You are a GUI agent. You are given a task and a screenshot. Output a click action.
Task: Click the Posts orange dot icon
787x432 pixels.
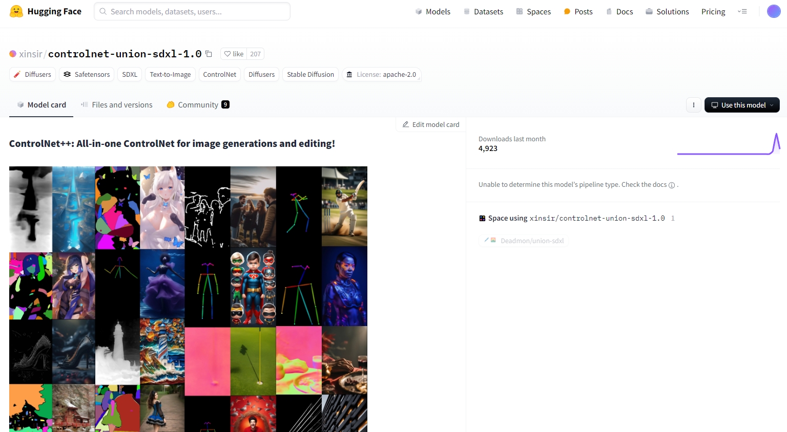coord(567,11)
